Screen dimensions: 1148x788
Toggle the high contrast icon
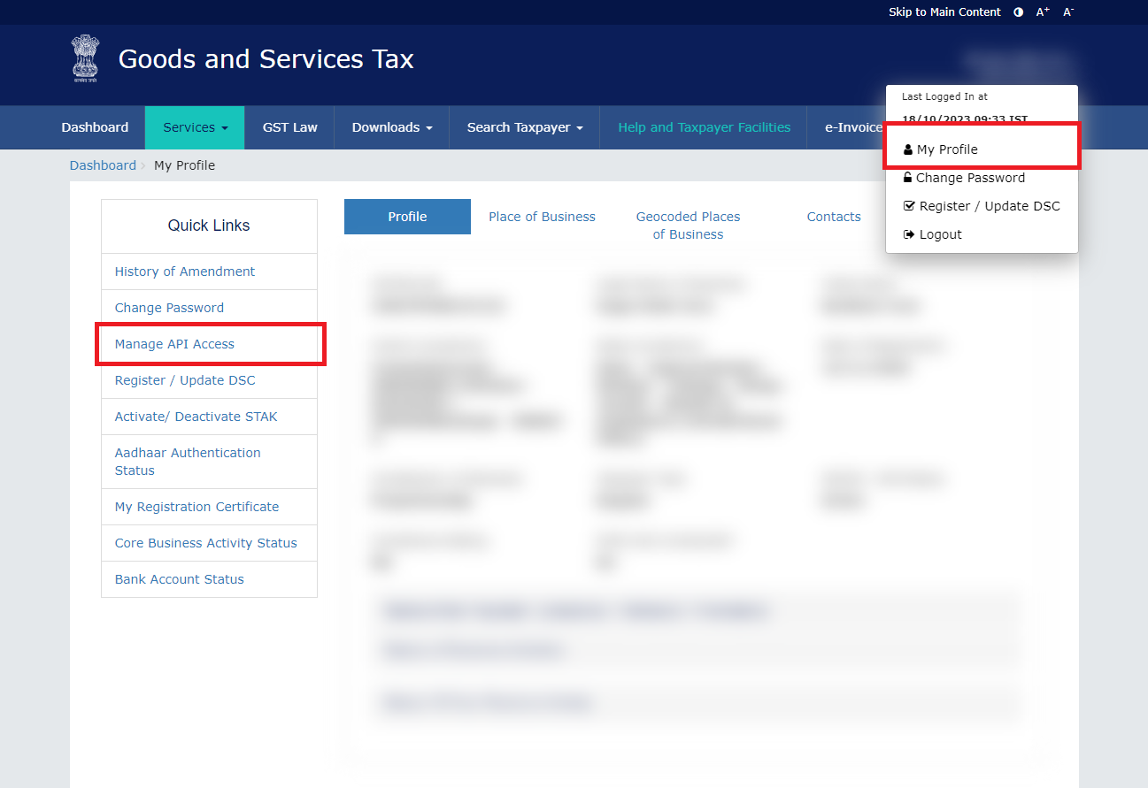pyautogui.click(x=1019, y=12)
